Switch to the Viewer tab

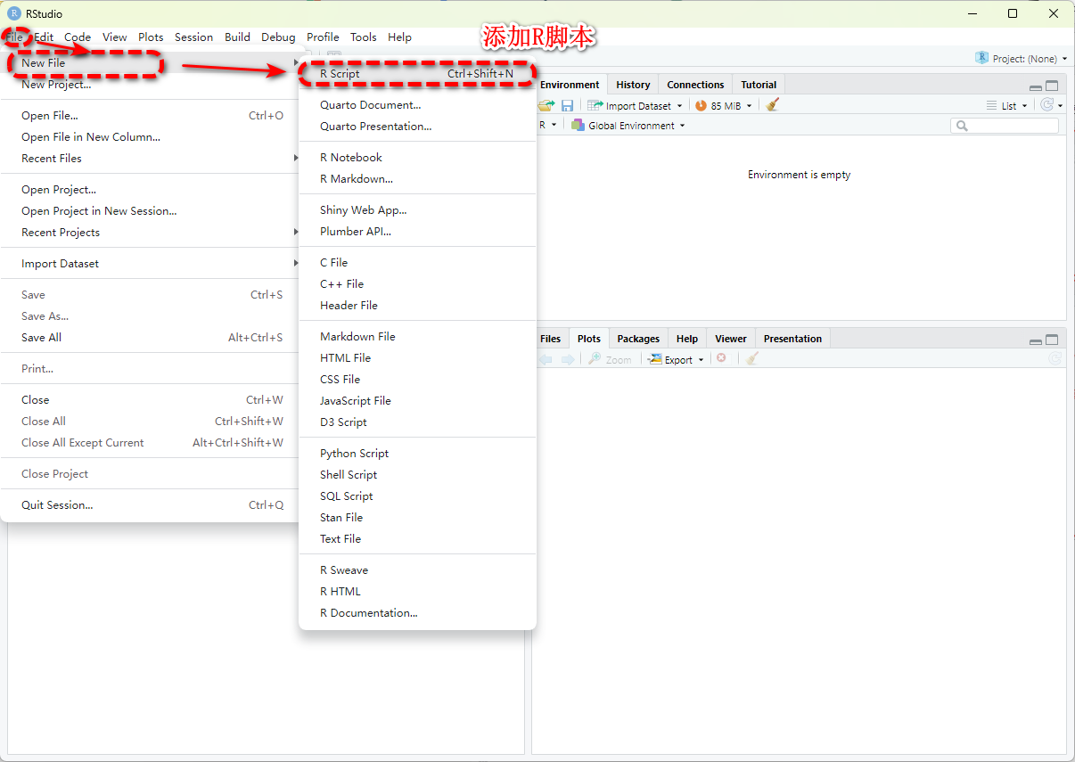click(730, 339)
